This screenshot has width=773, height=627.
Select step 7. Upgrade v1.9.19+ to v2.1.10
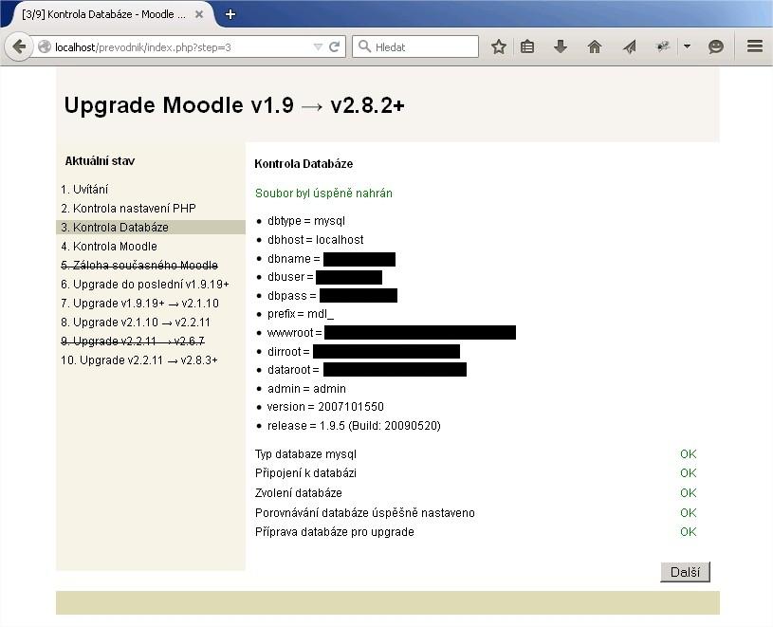click(x=139, y=304)
